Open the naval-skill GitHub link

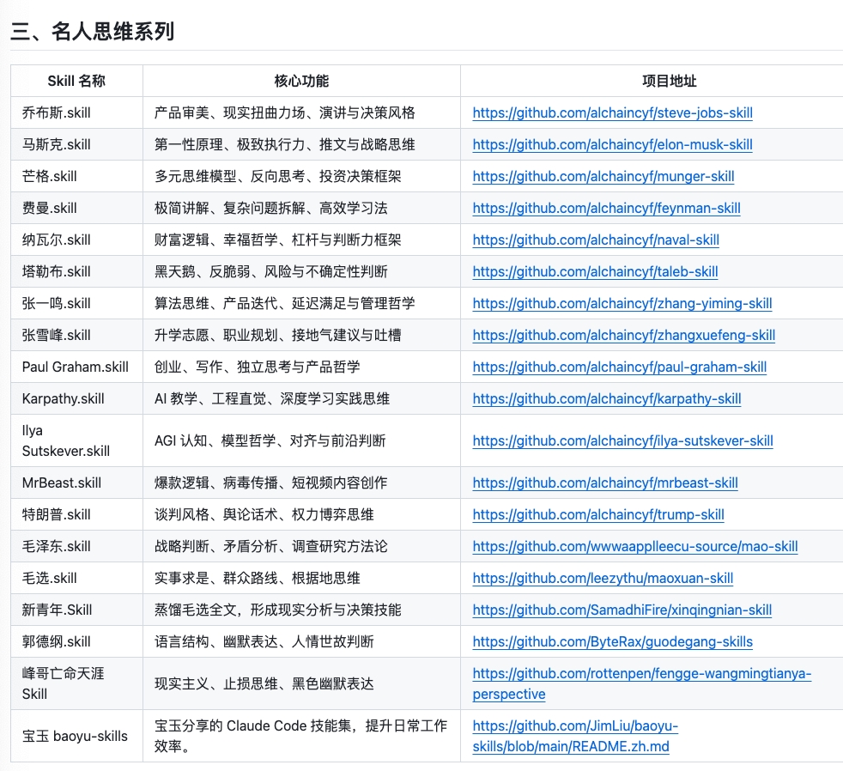(x=596, y=240)
